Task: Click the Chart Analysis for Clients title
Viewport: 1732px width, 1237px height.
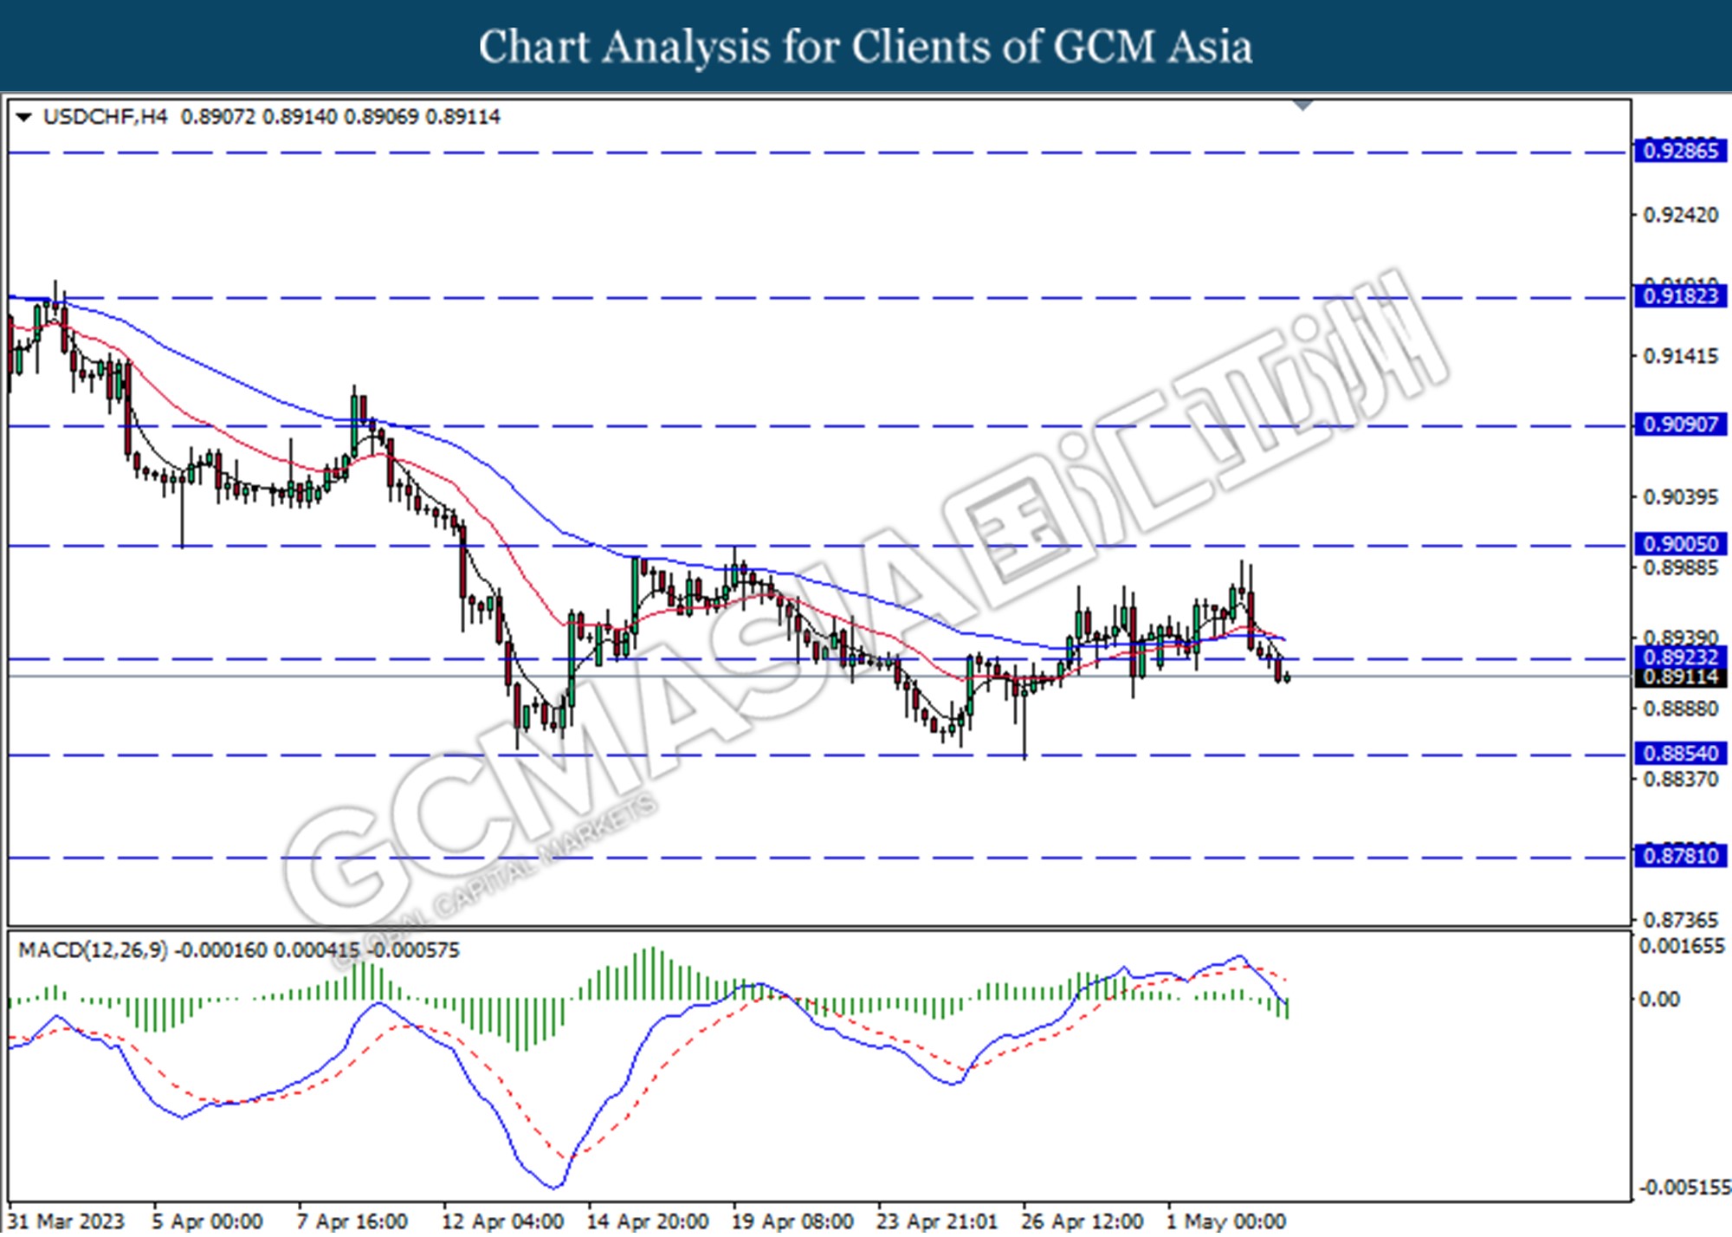Action: (865, 47)
